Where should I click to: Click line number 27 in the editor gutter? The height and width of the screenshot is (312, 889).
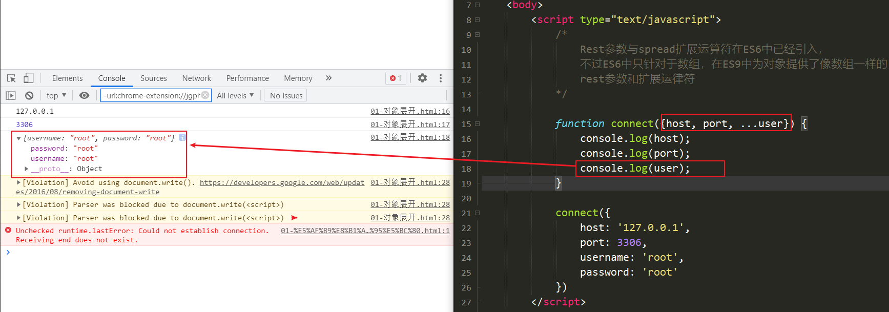pyautogui.click(x=466, y=302)
